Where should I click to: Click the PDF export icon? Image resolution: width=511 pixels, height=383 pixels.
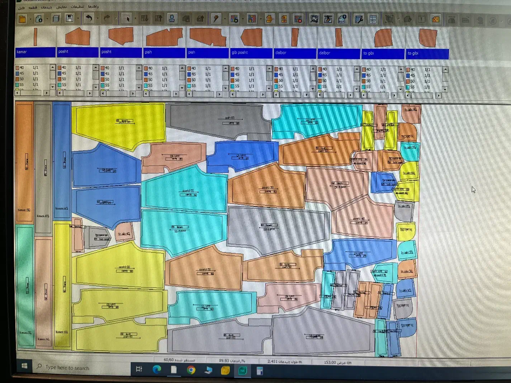click(x=342, y=19)
